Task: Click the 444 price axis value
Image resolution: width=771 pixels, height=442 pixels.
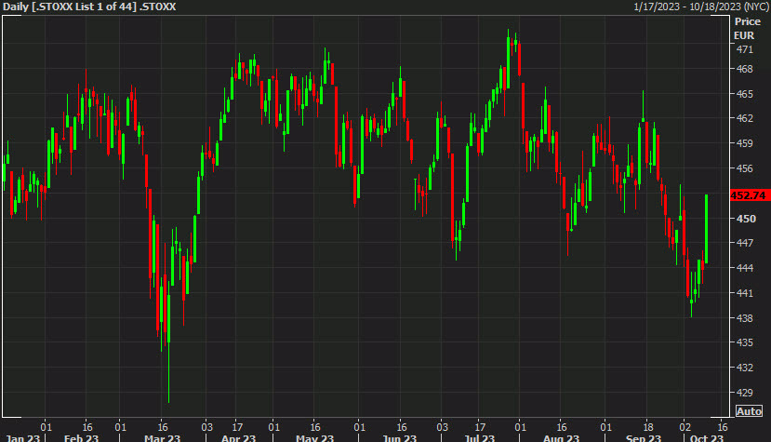Action: point(744,268)
